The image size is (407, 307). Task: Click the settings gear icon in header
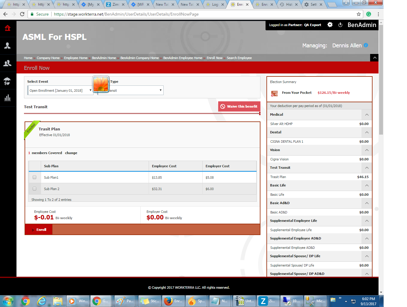tap(330, 25)
